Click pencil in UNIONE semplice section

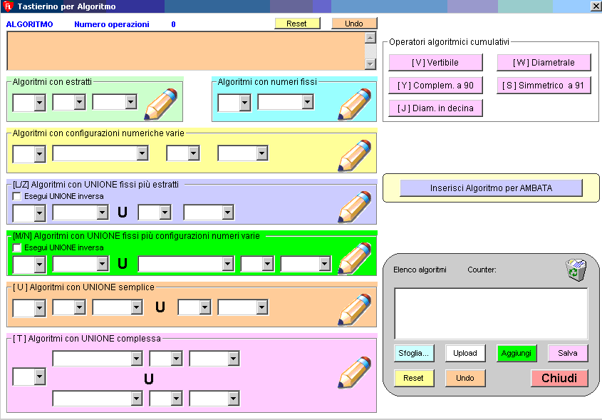click(355, 309)
